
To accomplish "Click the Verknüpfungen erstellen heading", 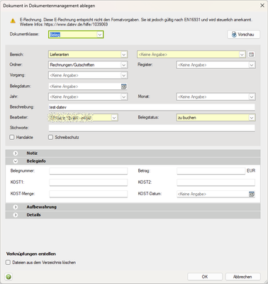I will pyautogui.click(x=31, y=254).
